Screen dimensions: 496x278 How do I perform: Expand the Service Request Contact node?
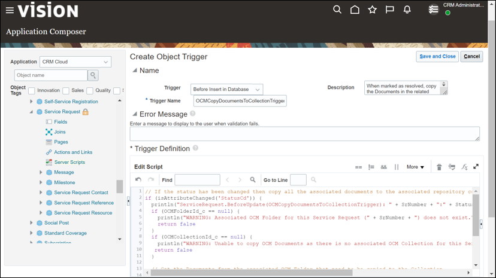coord(41,193)
